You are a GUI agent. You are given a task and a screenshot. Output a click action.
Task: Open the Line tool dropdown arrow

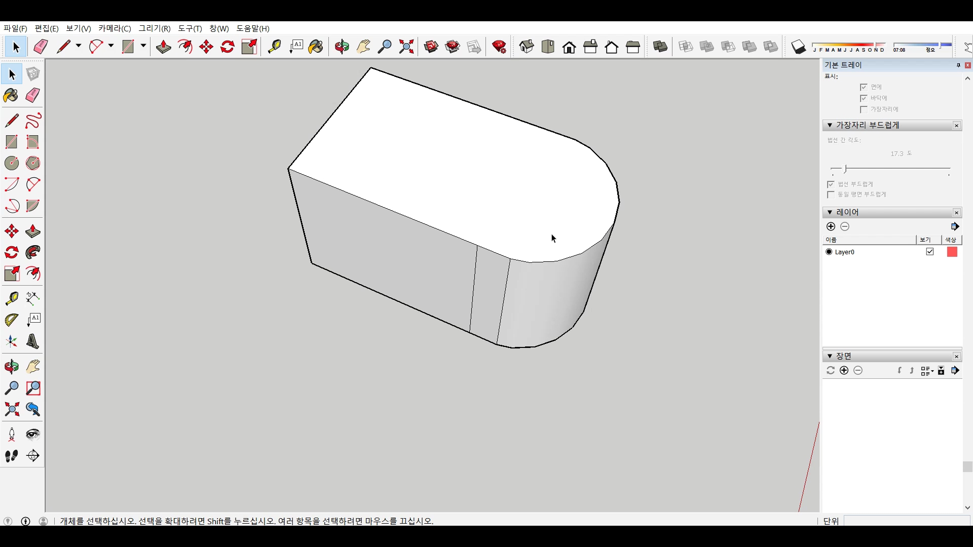[79, 46]
